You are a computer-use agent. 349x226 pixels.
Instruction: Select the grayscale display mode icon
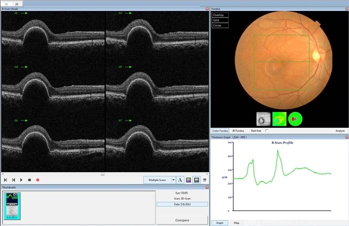196,180
